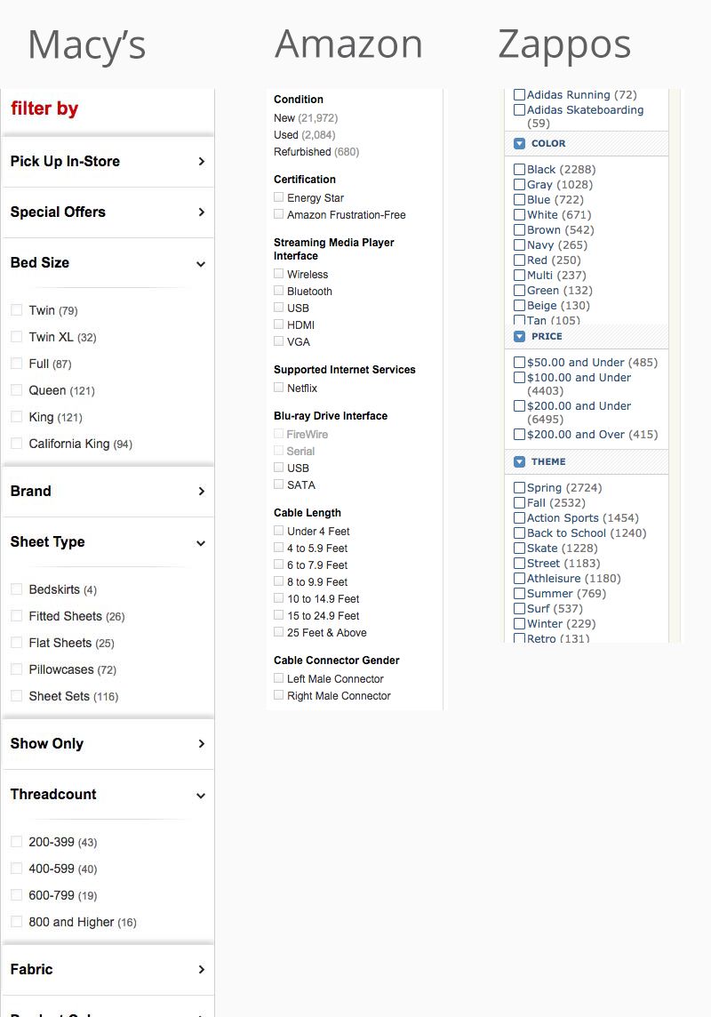The width and height of the screenshot is (711, 1017).
Task: Check the Twin bed size filter
Action: (15, 310)
